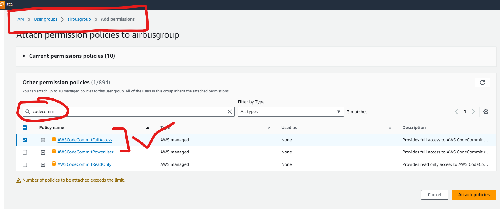Expand AWSCodeCommitFullAccess row details

tap(43, 140)
